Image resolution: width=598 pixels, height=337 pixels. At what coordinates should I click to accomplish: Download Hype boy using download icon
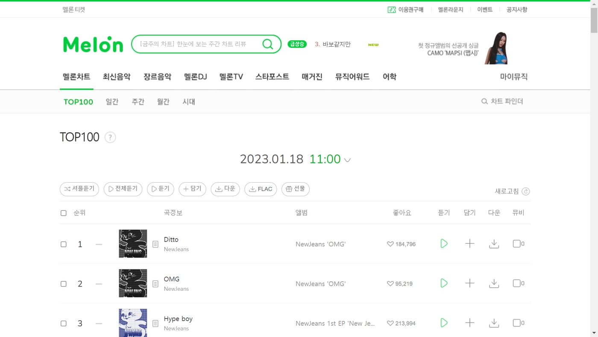[494, 323]
